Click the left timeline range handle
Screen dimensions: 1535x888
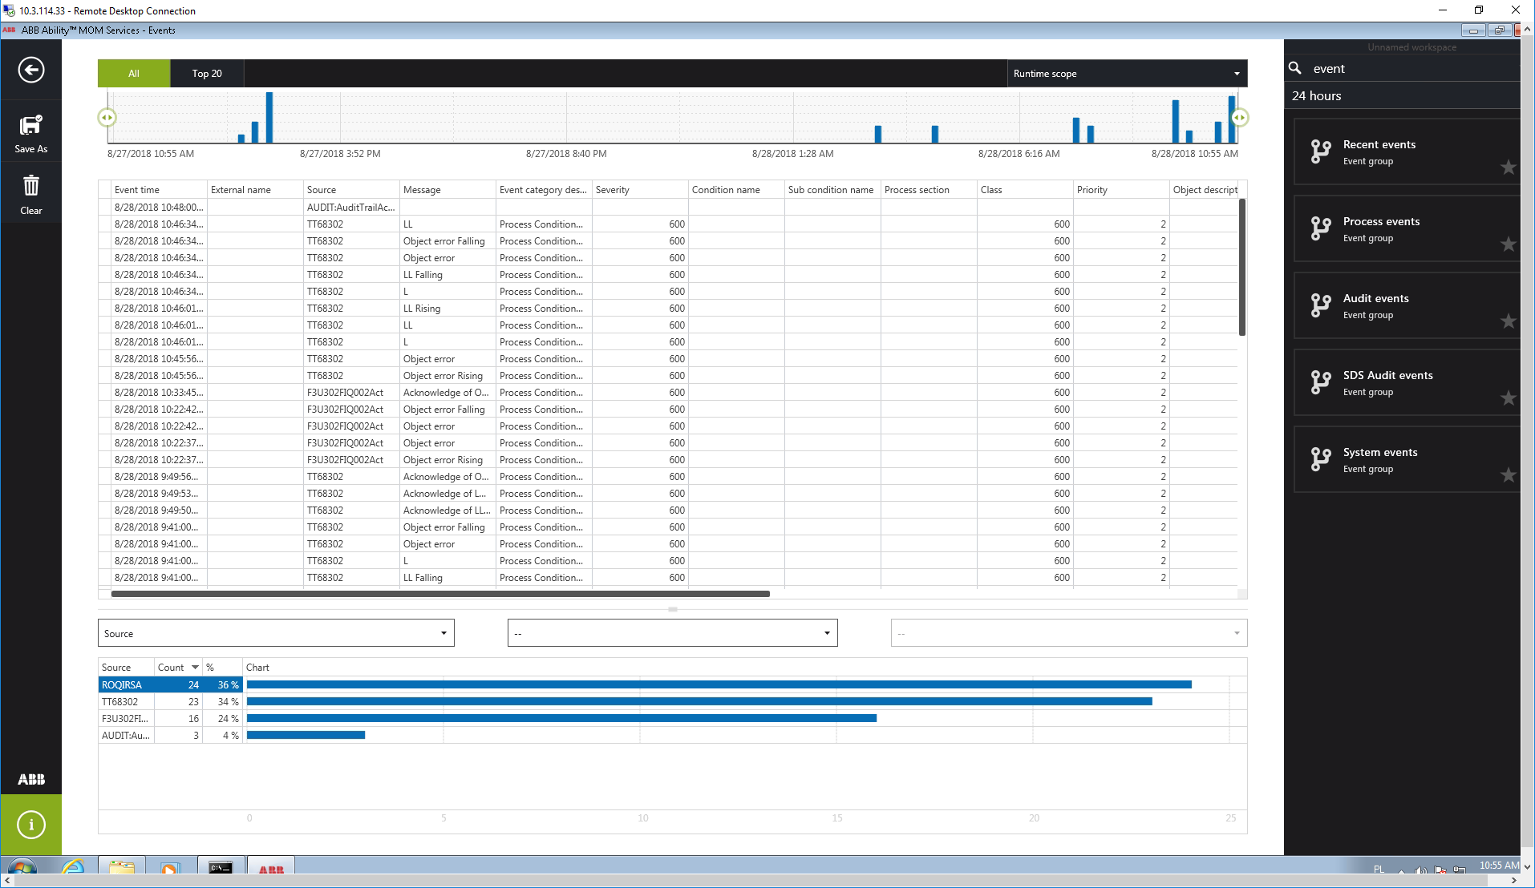click(x=107, y=118)
